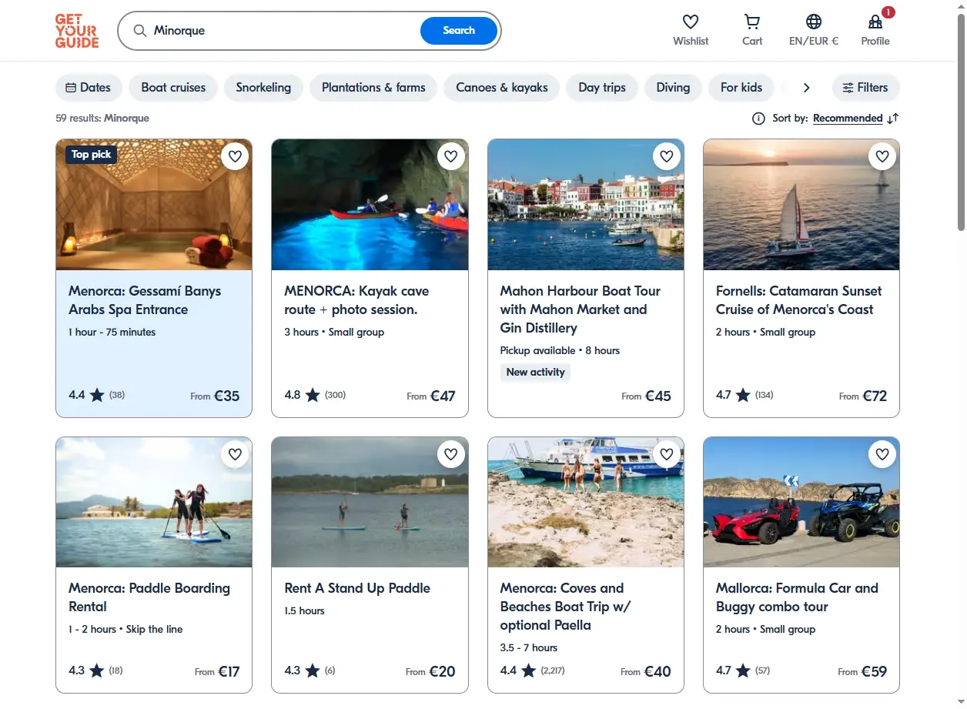Click the page vertical scrollbar thumb
Image resolution: width=967 pixels, height=709 pixels.
pyautogui.click(x=961, y=122)
